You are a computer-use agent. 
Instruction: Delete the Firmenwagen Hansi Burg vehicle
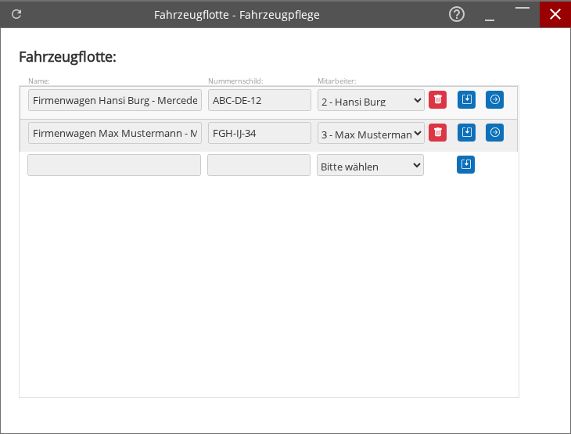(437, 99)
